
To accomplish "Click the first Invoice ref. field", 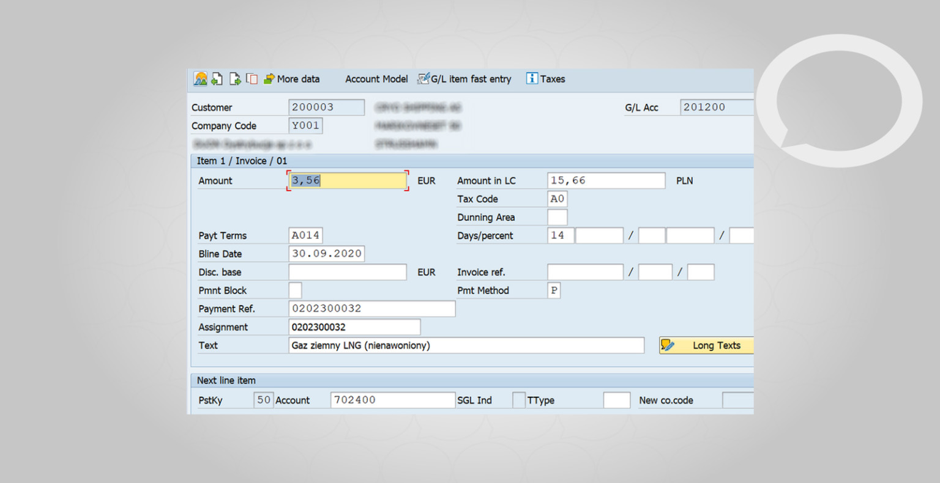I will pos(585,272).
